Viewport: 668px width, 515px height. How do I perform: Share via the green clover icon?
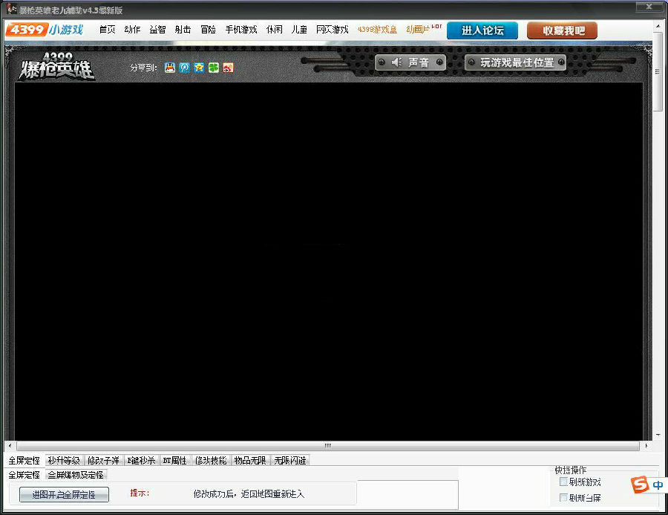click(214, 68)
